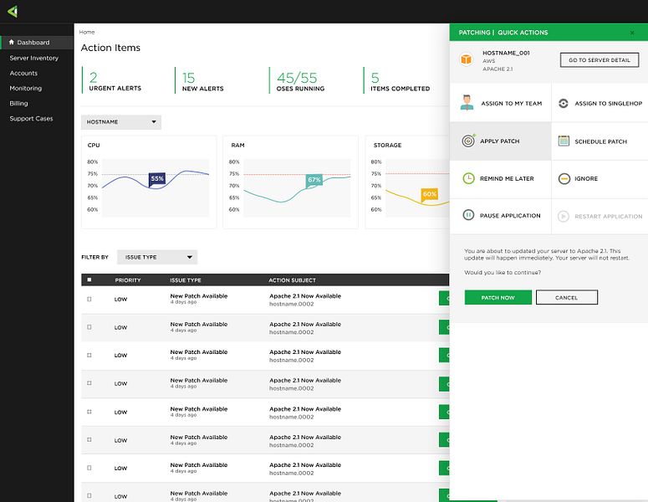Viewport: 648px width, 502px height.
Task: Click the green logo in top bar
Action: pos(13,11)
